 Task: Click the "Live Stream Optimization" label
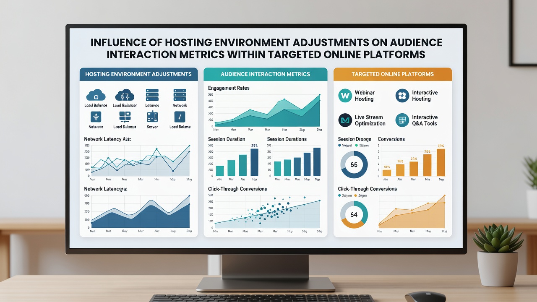(x=370, y=120)
